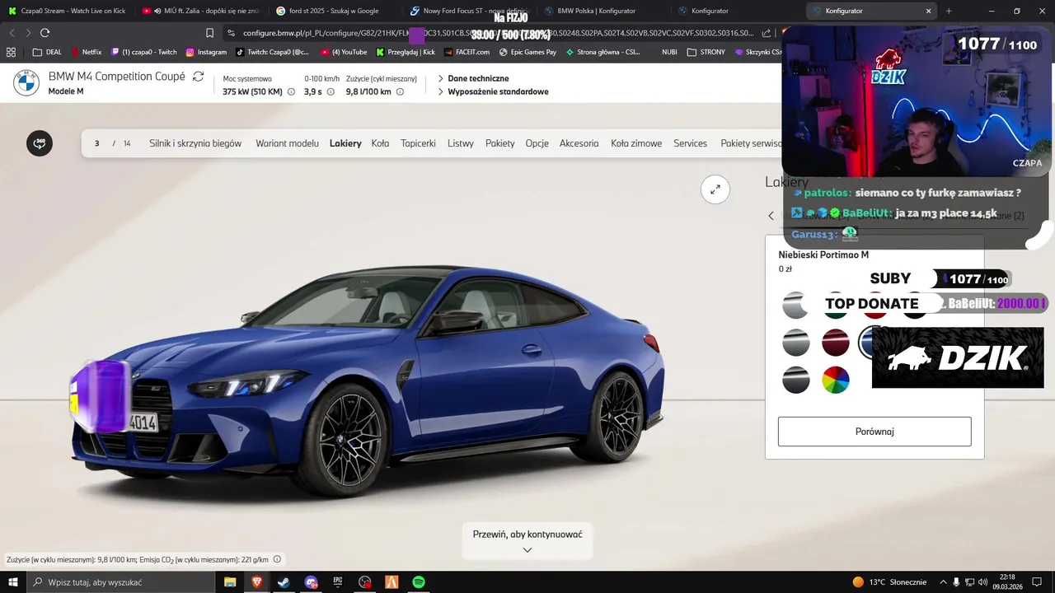This screenshot has width=1055, height=593.
Task: Open Spotify from the taskbar
Action: point(419,582)
